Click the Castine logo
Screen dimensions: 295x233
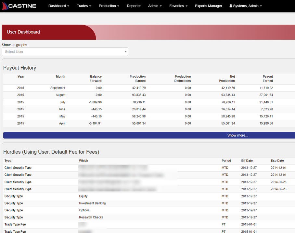click(x=19, y=6)
